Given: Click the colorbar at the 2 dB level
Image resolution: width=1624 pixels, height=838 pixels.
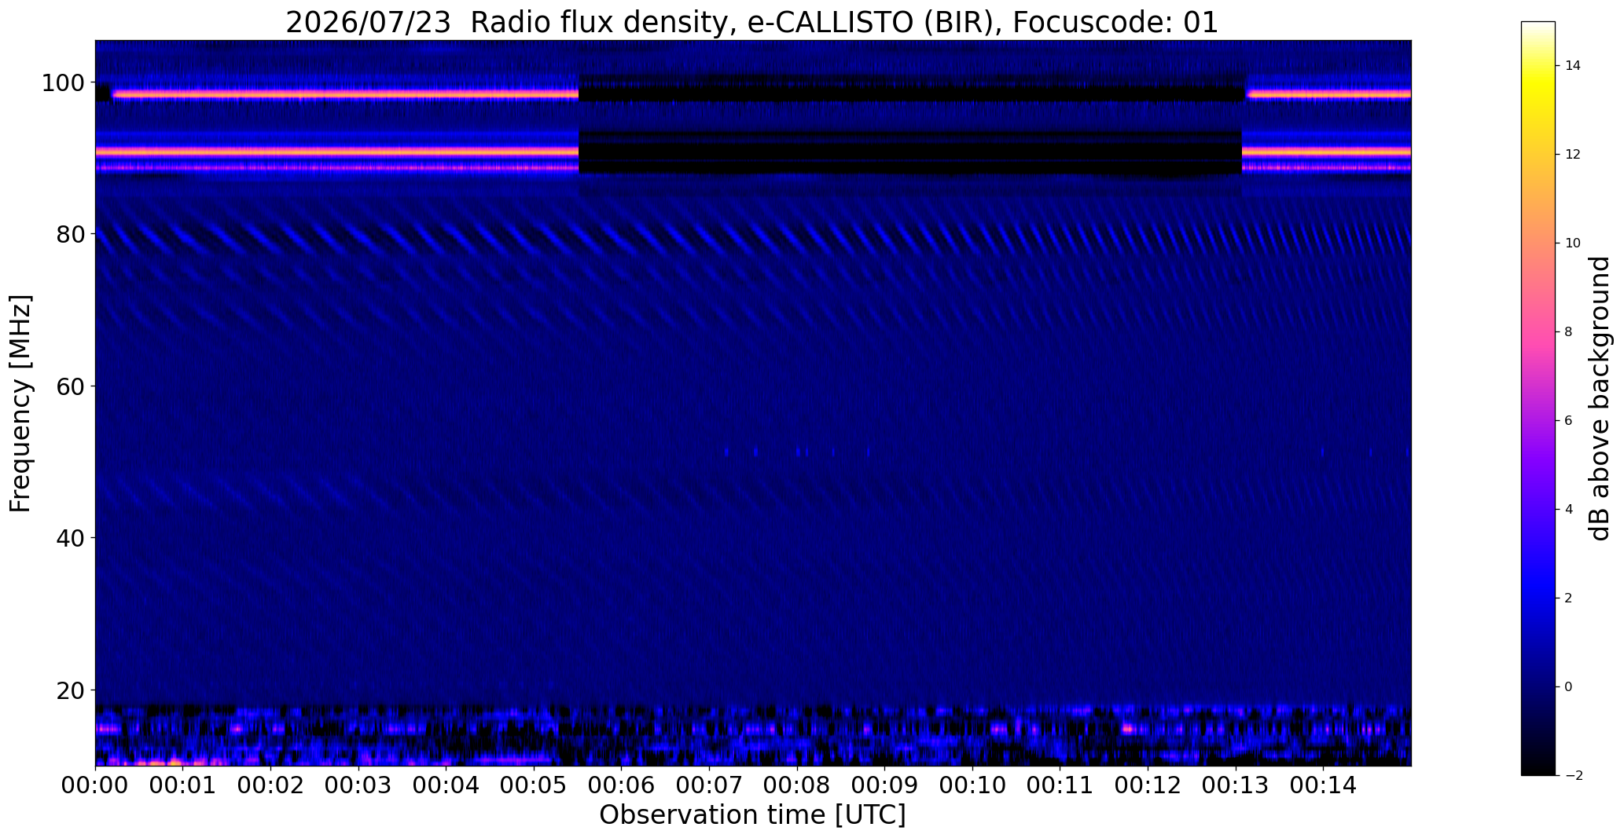Looking at the screenshot, I should (1538, 598).
